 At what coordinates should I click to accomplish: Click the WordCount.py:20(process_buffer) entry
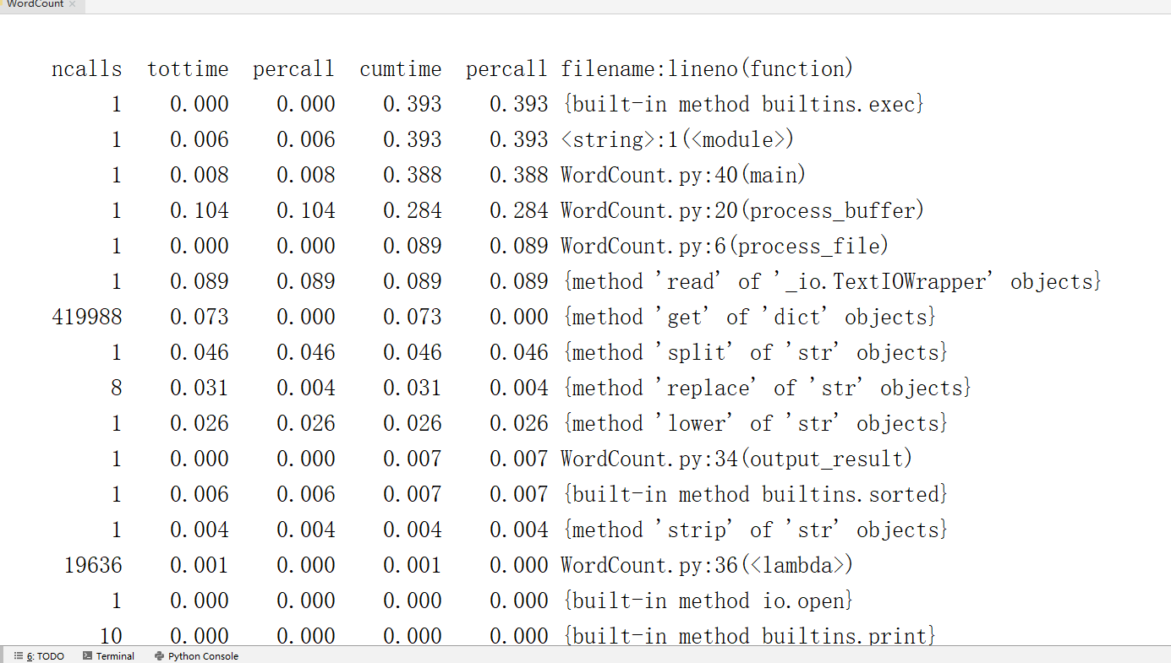point(742,210)
